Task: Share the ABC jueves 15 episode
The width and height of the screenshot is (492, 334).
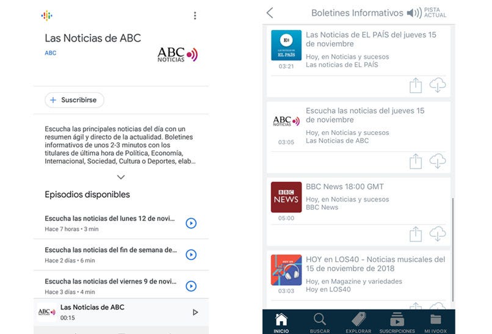Action: (416, 161)
